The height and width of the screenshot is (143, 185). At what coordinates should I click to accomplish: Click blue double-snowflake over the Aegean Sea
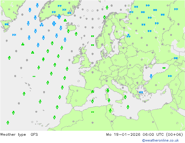pyautogui.click(x=141, y=92)
